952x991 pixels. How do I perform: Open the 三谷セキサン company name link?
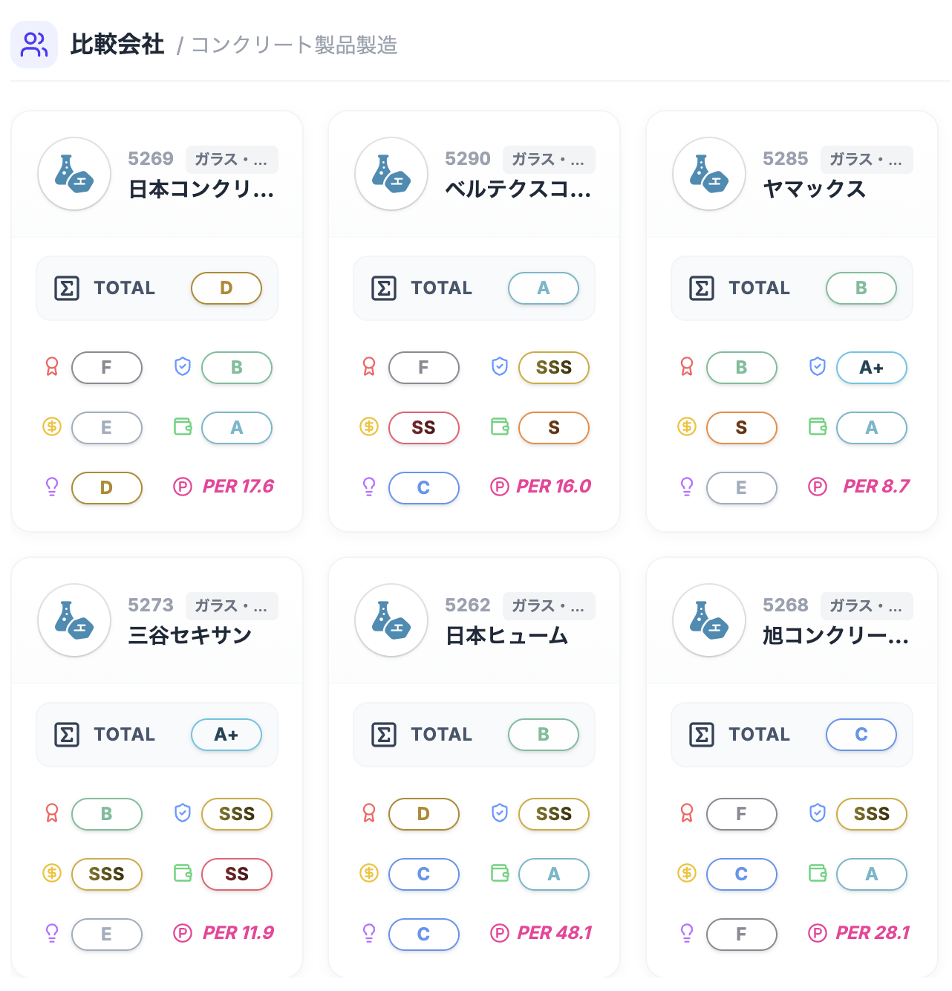[x=190, y=636]
